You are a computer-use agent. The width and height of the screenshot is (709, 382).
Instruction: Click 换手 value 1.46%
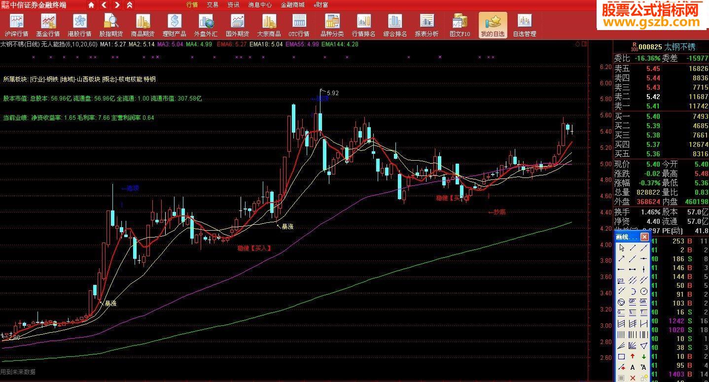pos(650,211)
